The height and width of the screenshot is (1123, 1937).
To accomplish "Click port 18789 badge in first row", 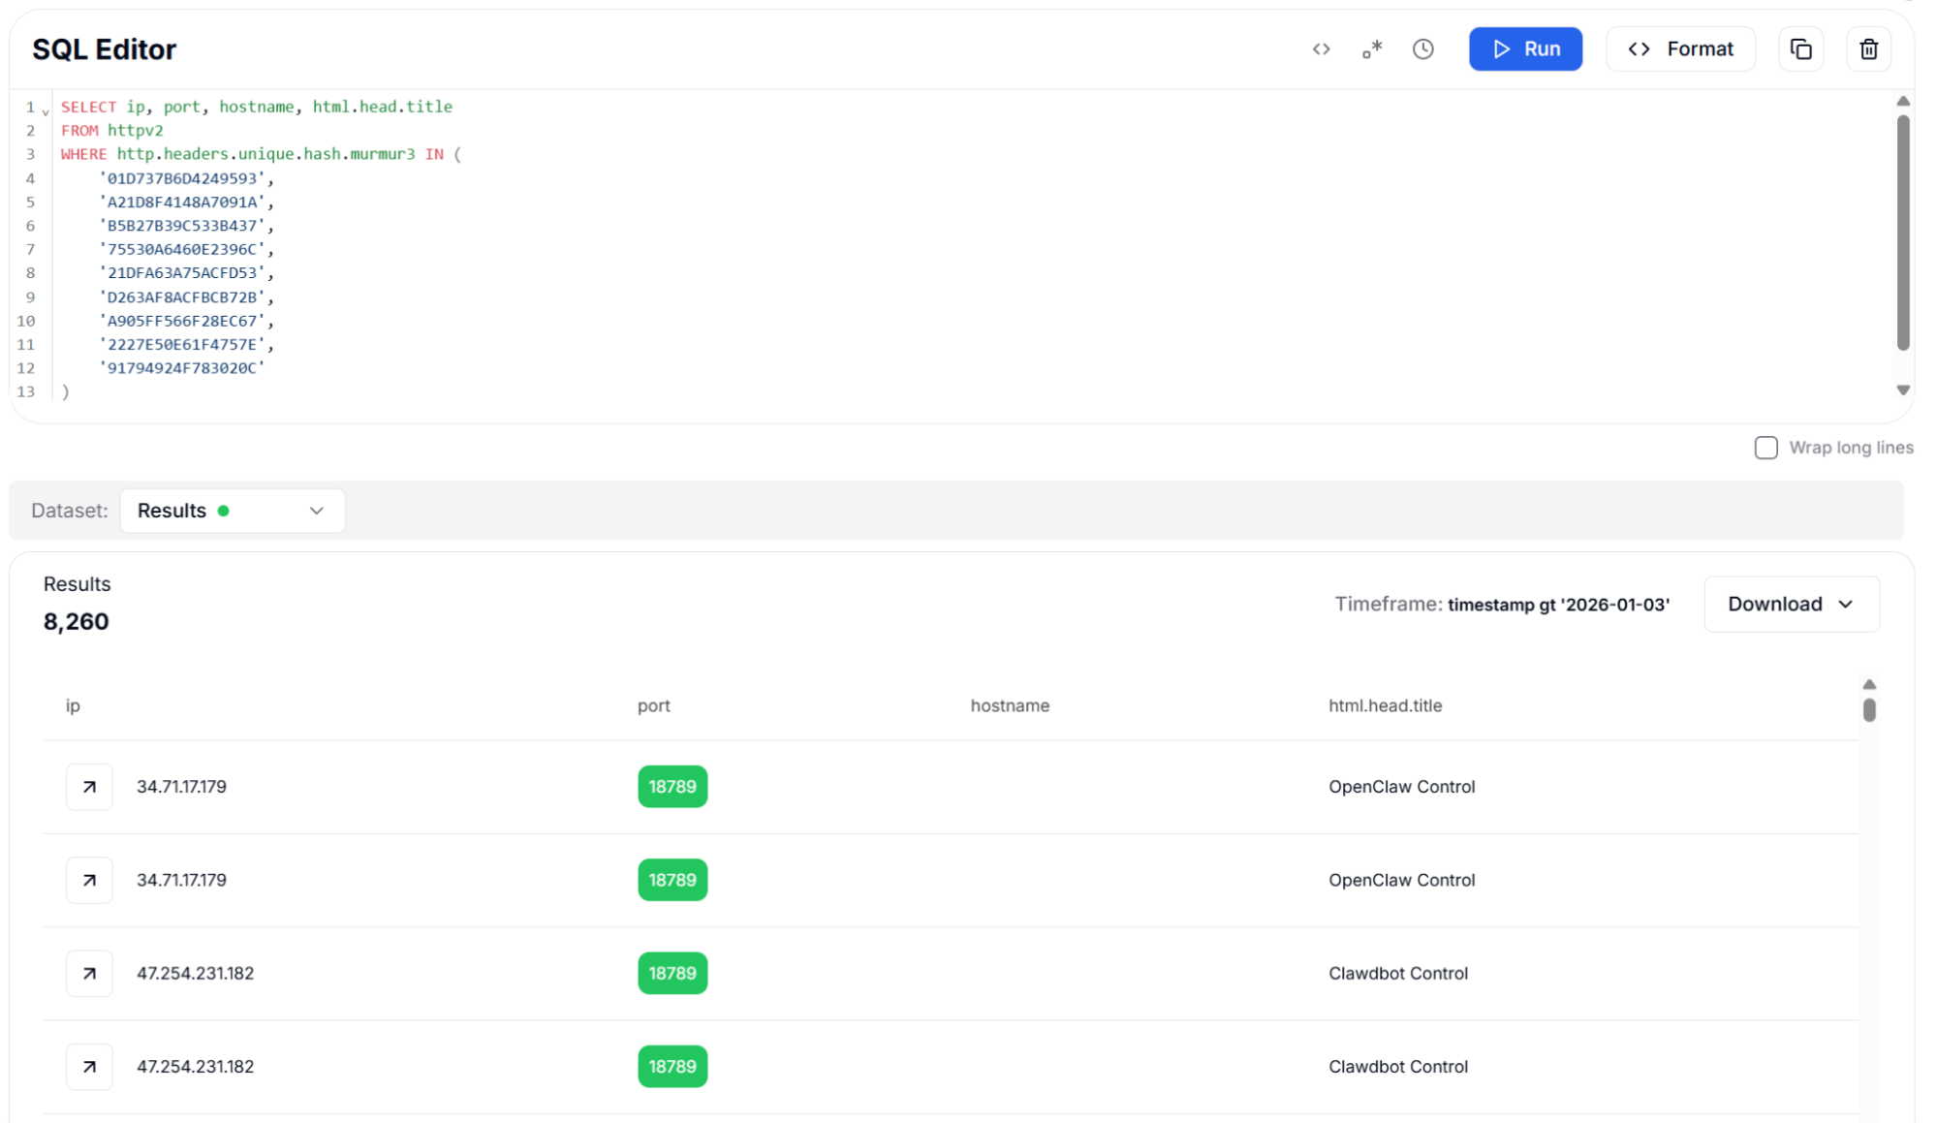I will click(x=672, y=787).
